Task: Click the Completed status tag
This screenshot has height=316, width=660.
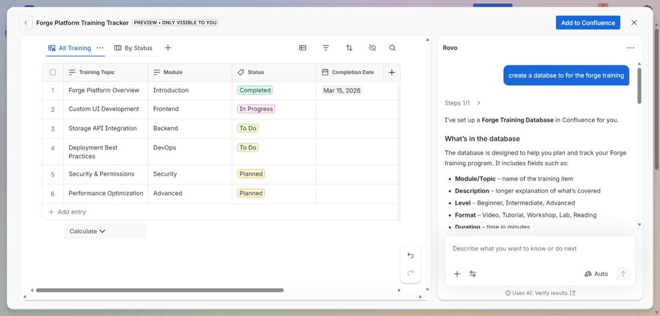Action: click(255, 90)
